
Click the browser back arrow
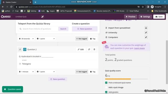coord(3,7)
